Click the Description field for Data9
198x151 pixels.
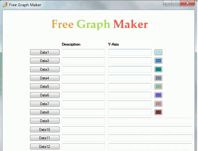pos(83,121)
